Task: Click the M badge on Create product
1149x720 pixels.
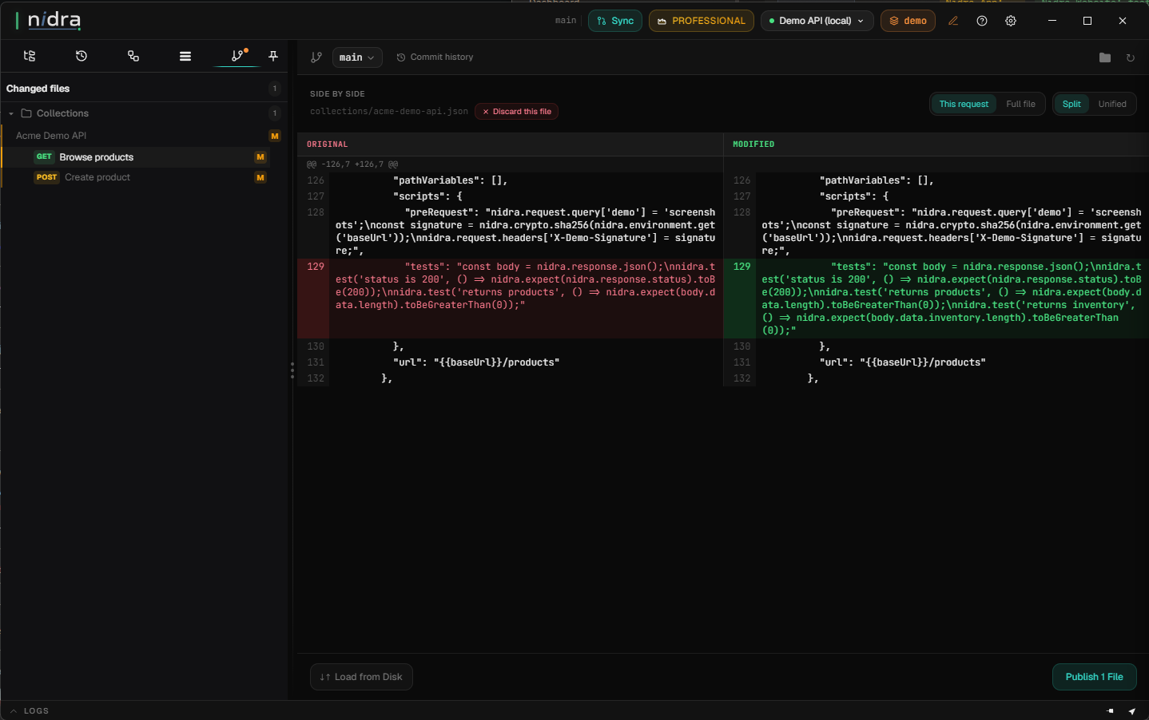Action: coord(260,177)
